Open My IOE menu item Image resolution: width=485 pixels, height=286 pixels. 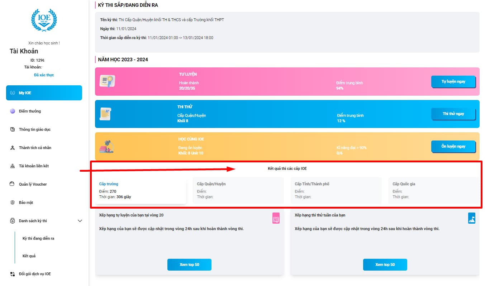44,93
